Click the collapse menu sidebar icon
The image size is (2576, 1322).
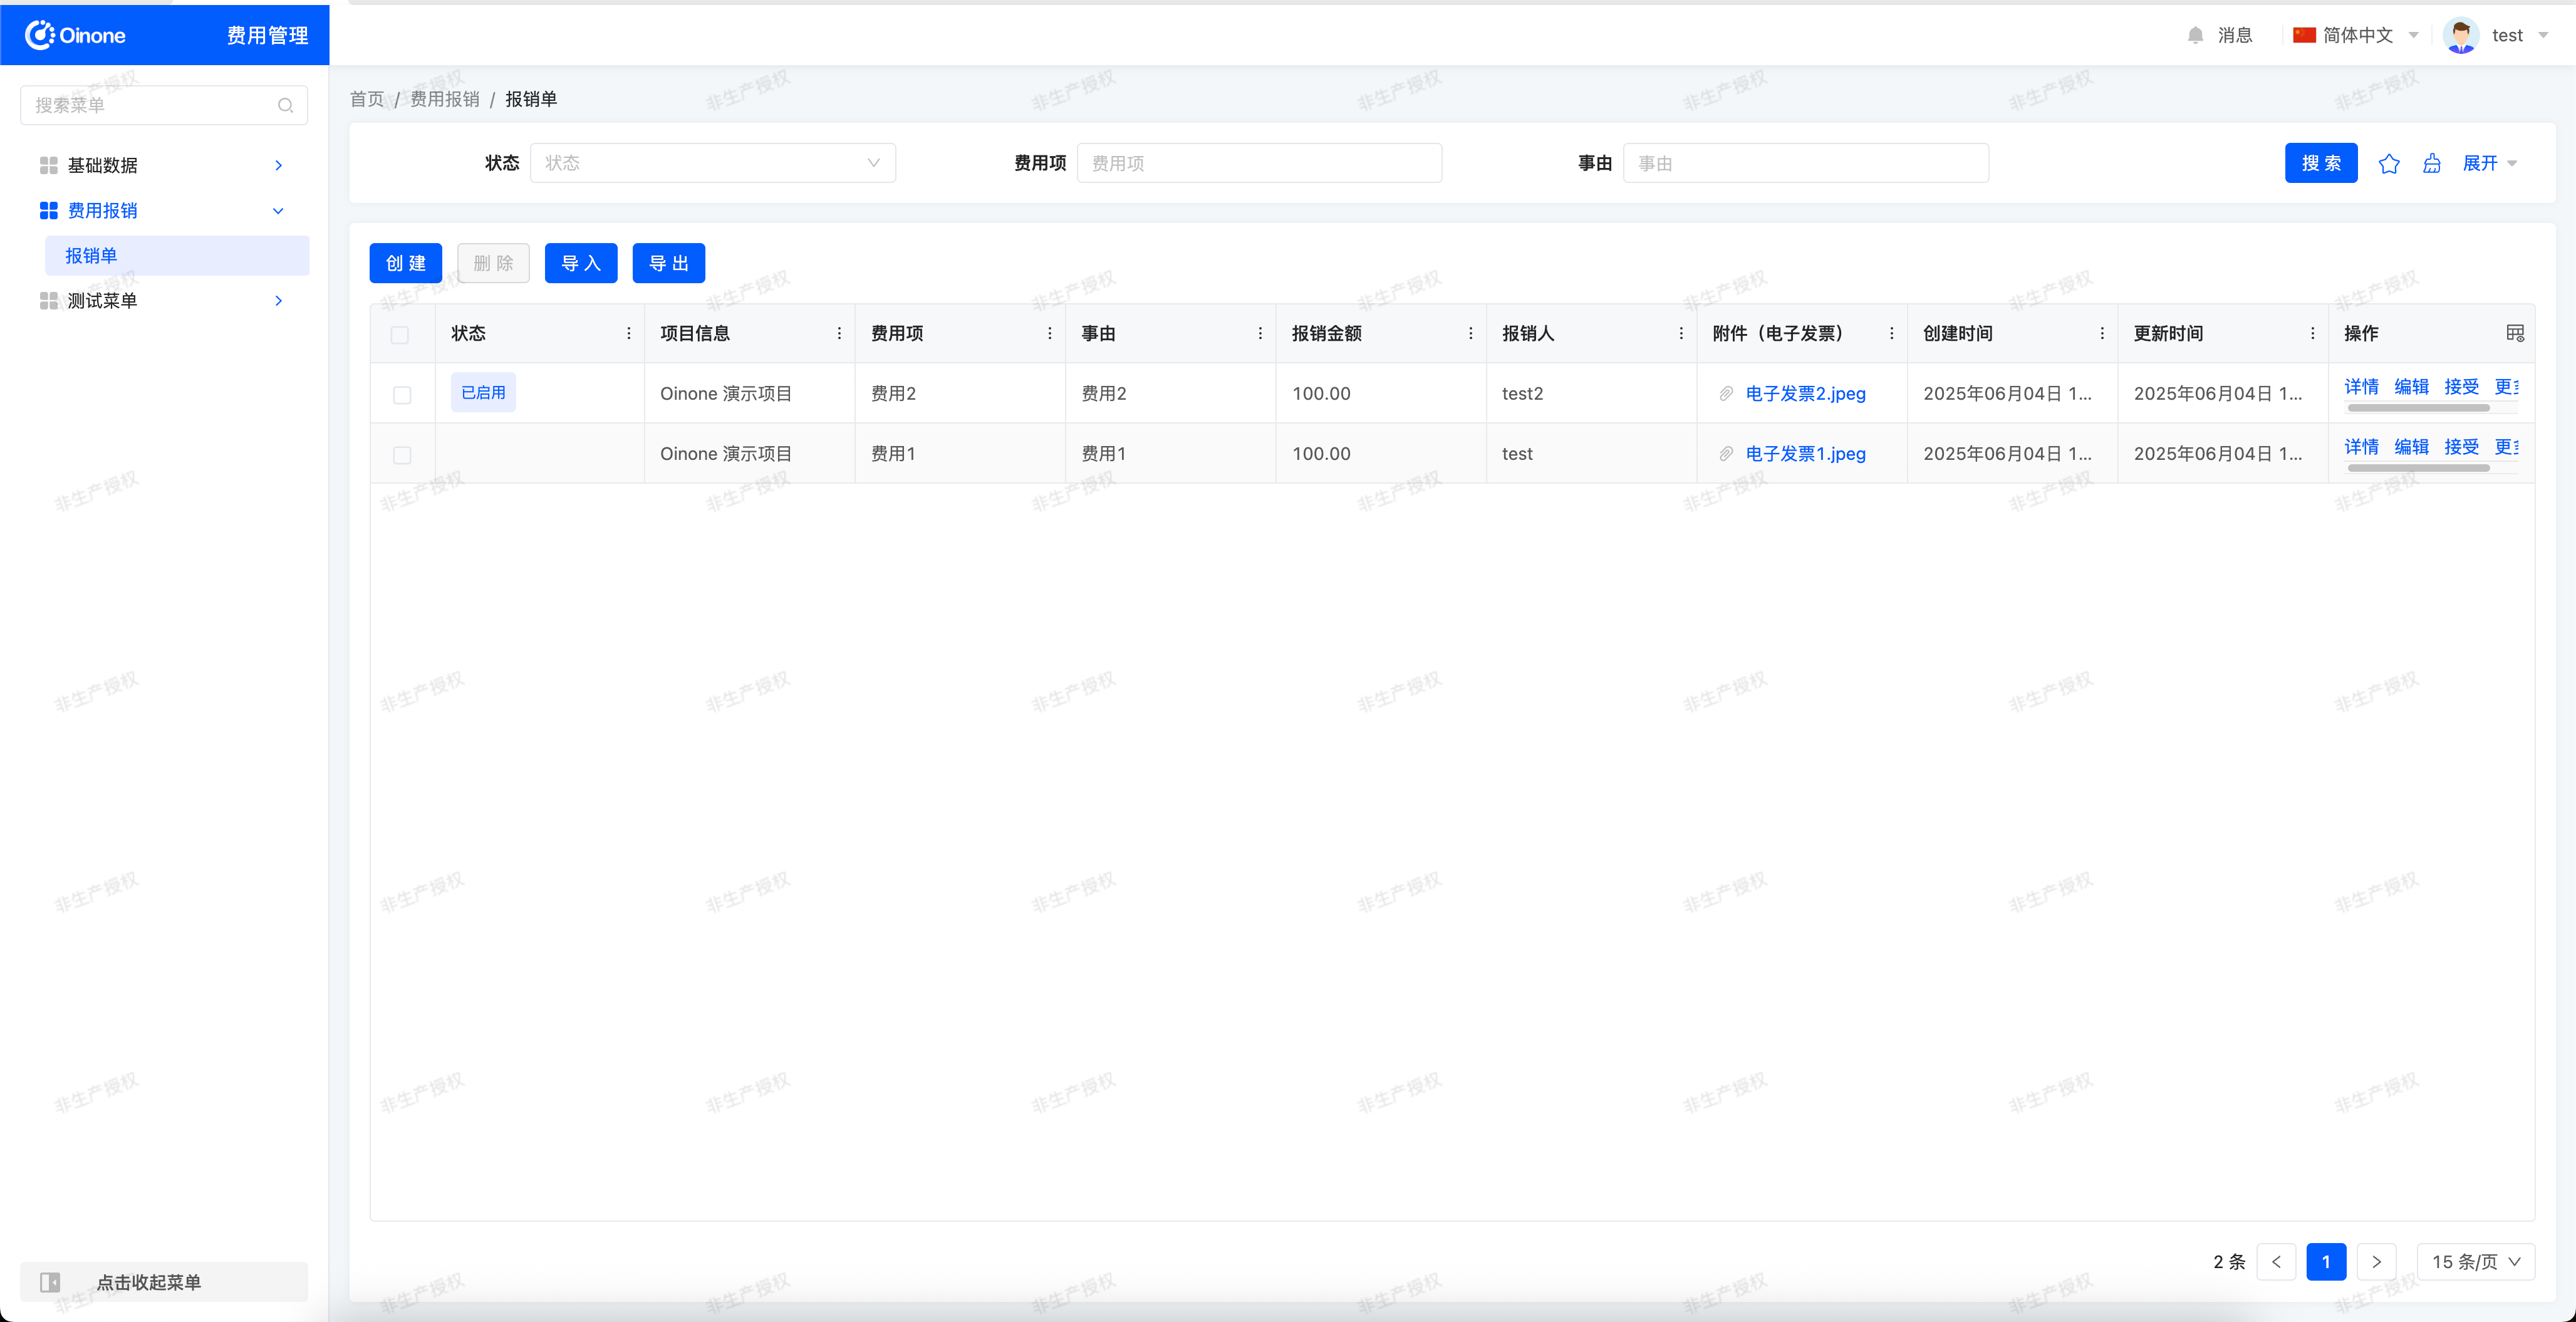pyautogui.click(x=50, y=1282)
